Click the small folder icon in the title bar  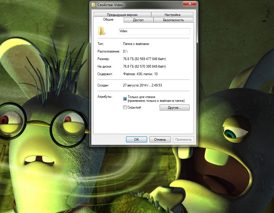click(93, 5)
